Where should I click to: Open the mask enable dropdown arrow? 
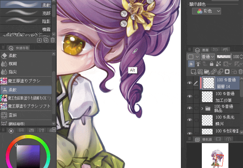point(230,64)
